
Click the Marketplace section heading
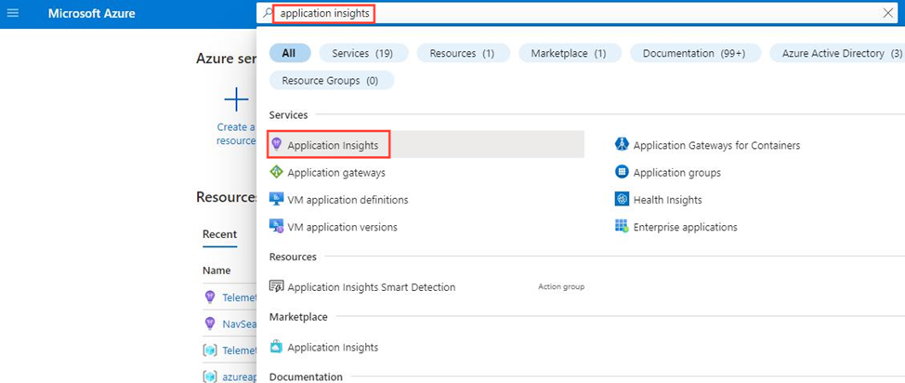(298, 317)
